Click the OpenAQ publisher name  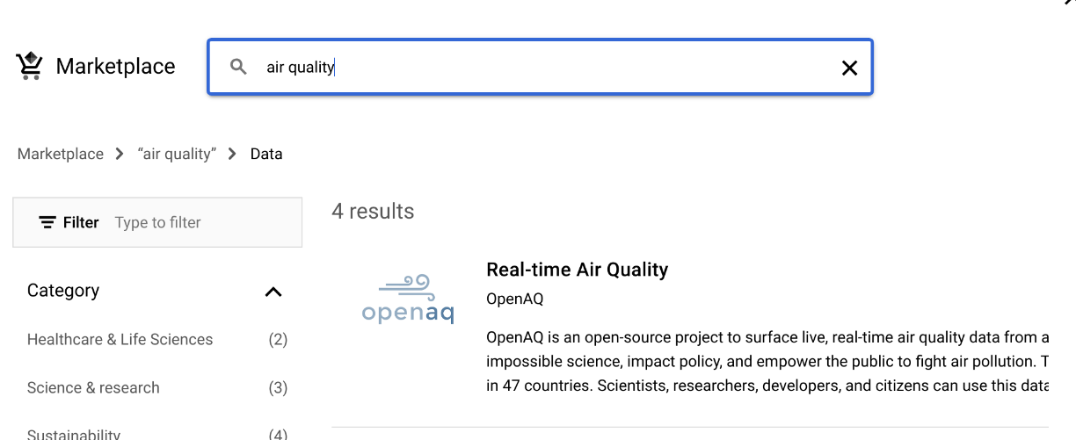514,299
